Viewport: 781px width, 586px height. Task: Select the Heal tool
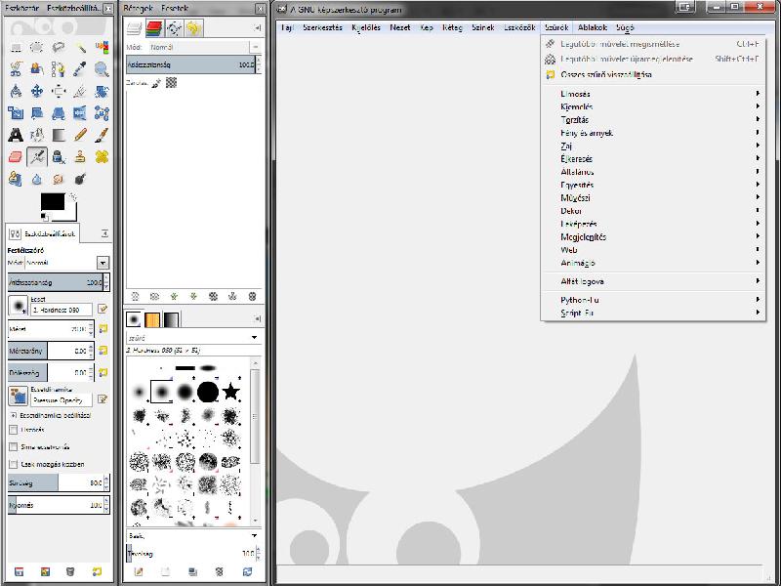tap(102, 157)
